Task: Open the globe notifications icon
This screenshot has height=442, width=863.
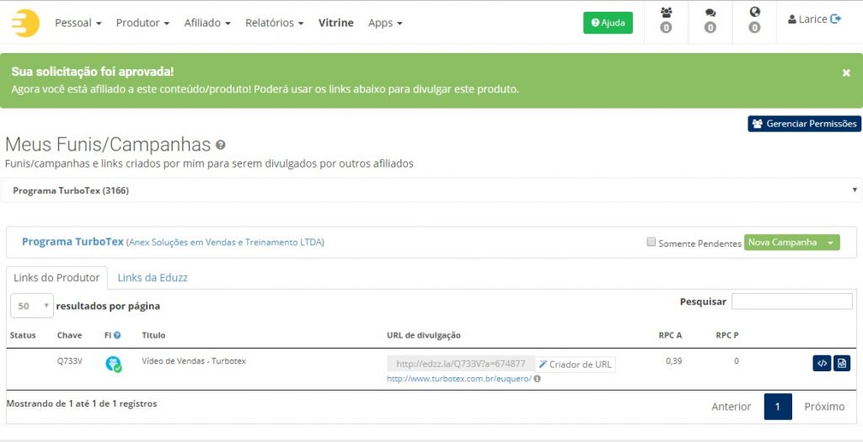Action: tap(754, 12)
